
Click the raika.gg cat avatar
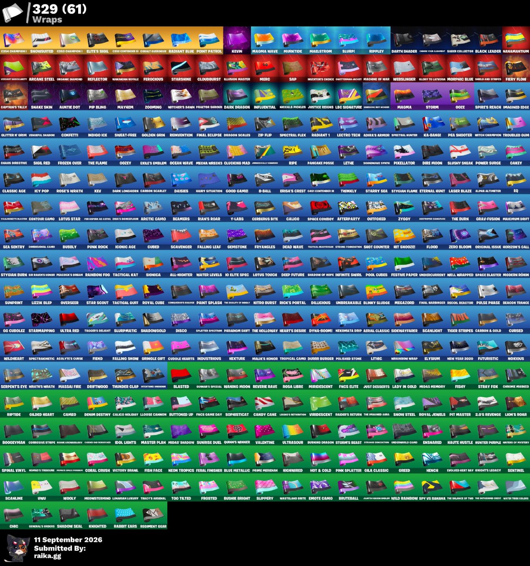pyautogui.click(x=18, y=548)
